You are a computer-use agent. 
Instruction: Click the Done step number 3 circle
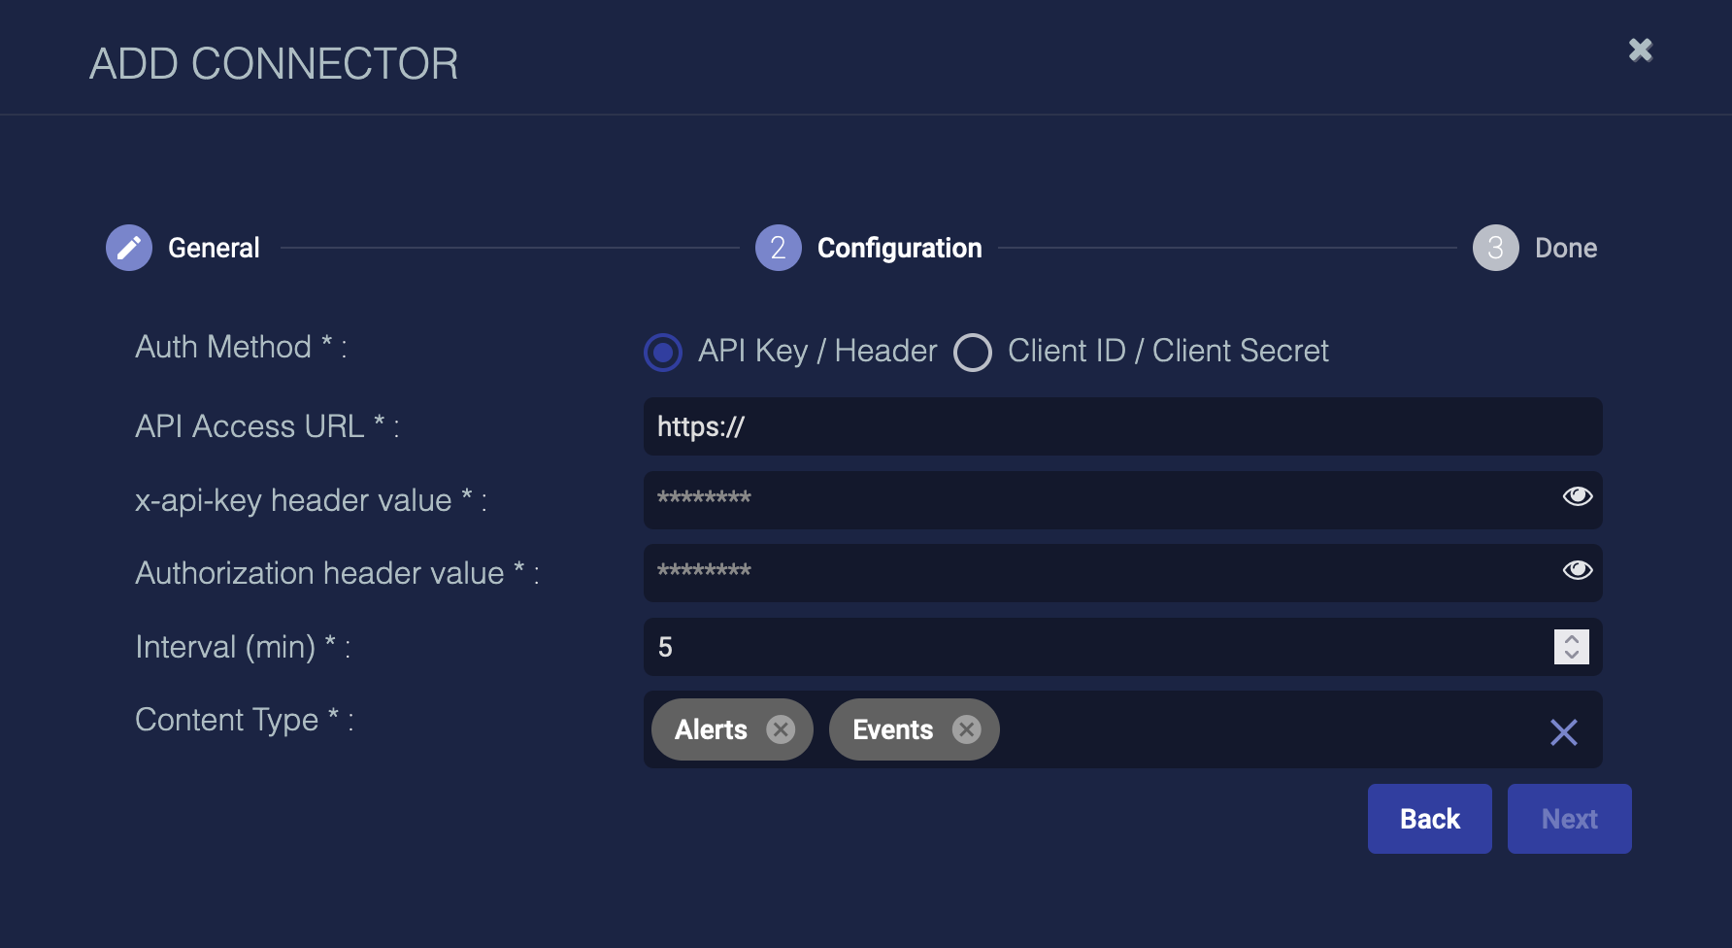1495,248
